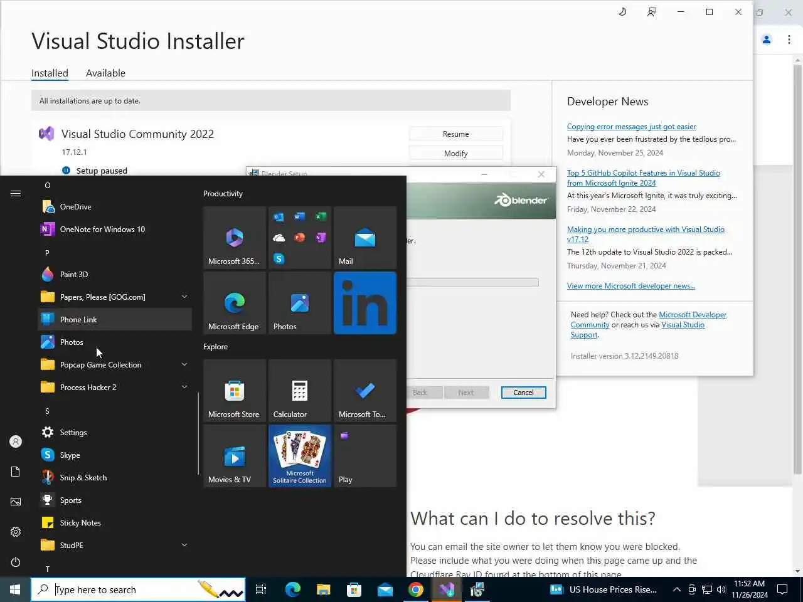The width and height of the screenshot is (803, 602).
Task: Open File Explorer from the taskbar
Action: [x=323, y=589]
